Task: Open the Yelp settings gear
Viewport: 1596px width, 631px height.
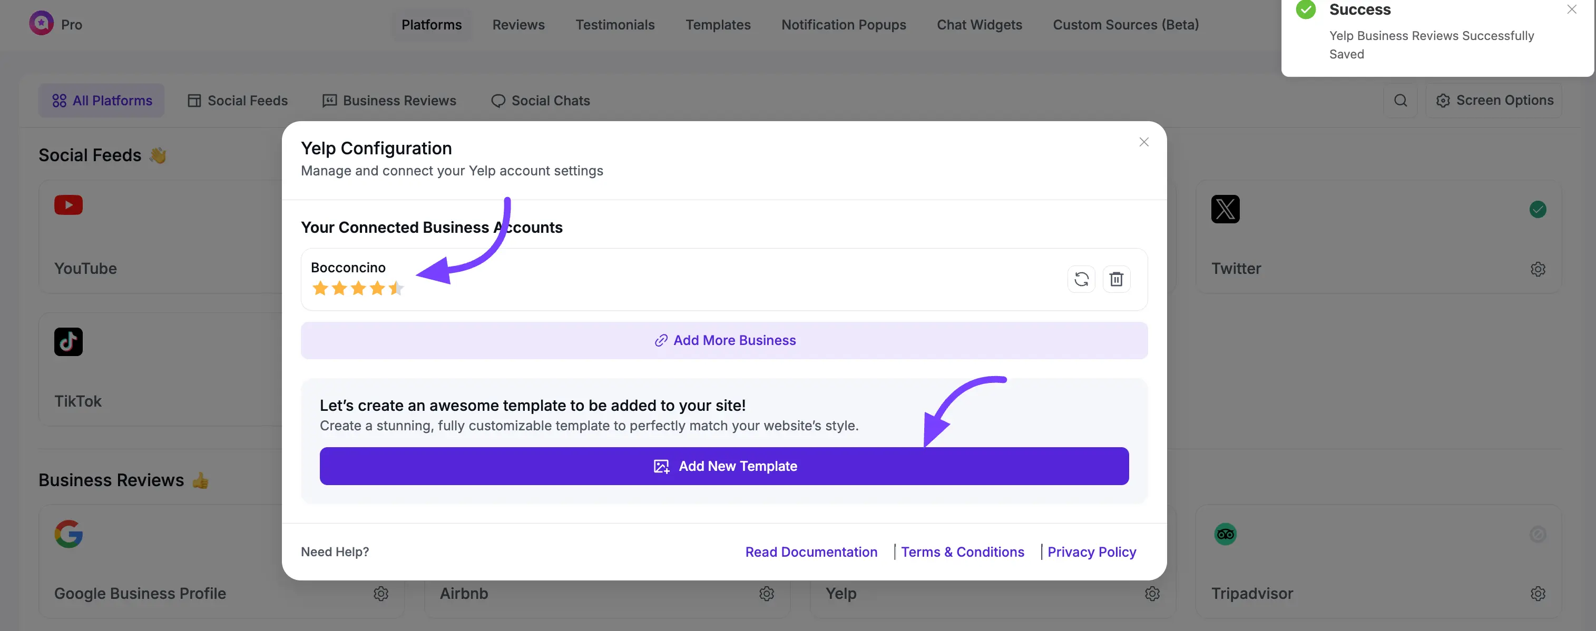Action: coord(1152,593)
